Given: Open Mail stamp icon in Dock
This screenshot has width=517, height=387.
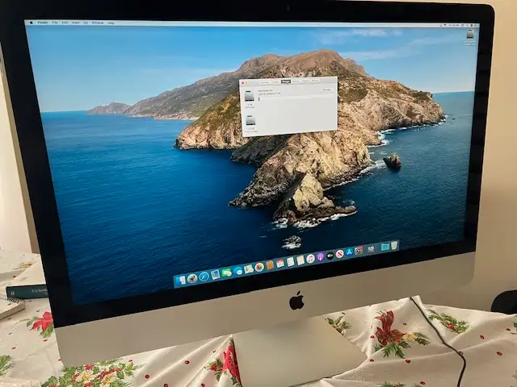Looking at the screenshot, I should pyautogui.click(x=216, y=274).
